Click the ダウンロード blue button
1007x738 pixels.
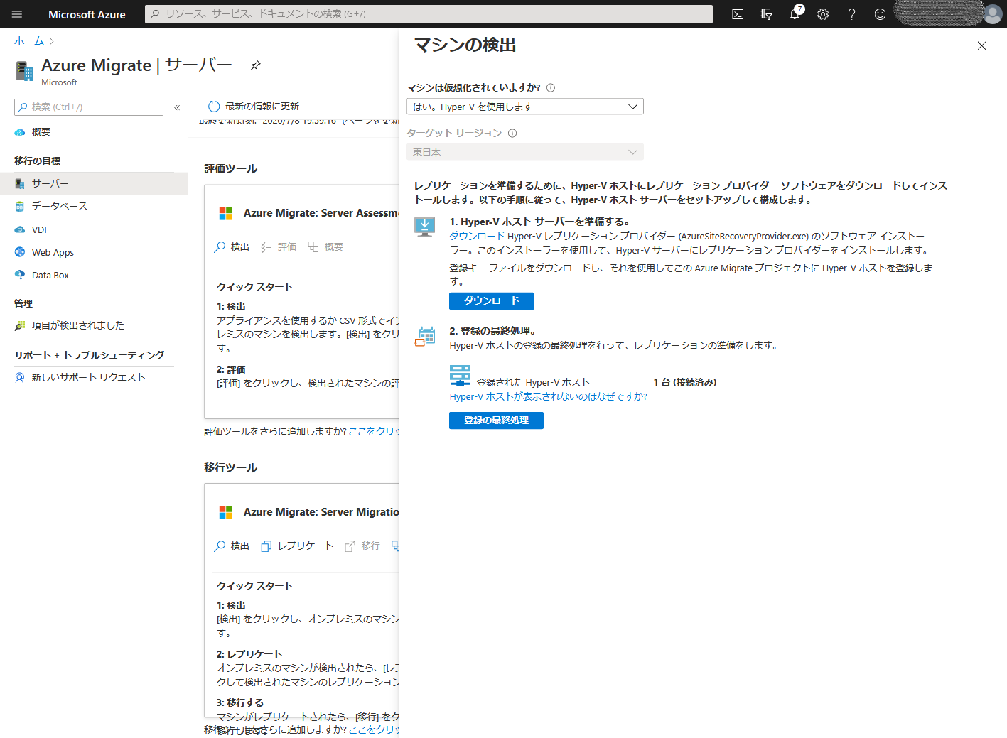[x=492, y=301]
